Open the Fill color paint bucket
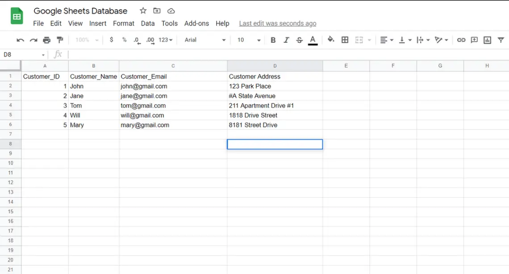Image resolution: width=509 pixels, height=274 pixels. click(331, 40)
